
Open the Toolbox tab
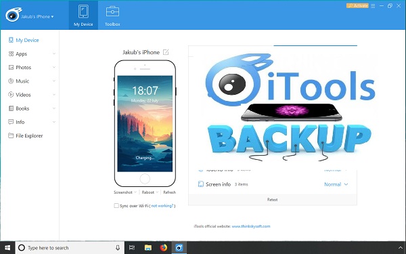(x=112, y=15)
